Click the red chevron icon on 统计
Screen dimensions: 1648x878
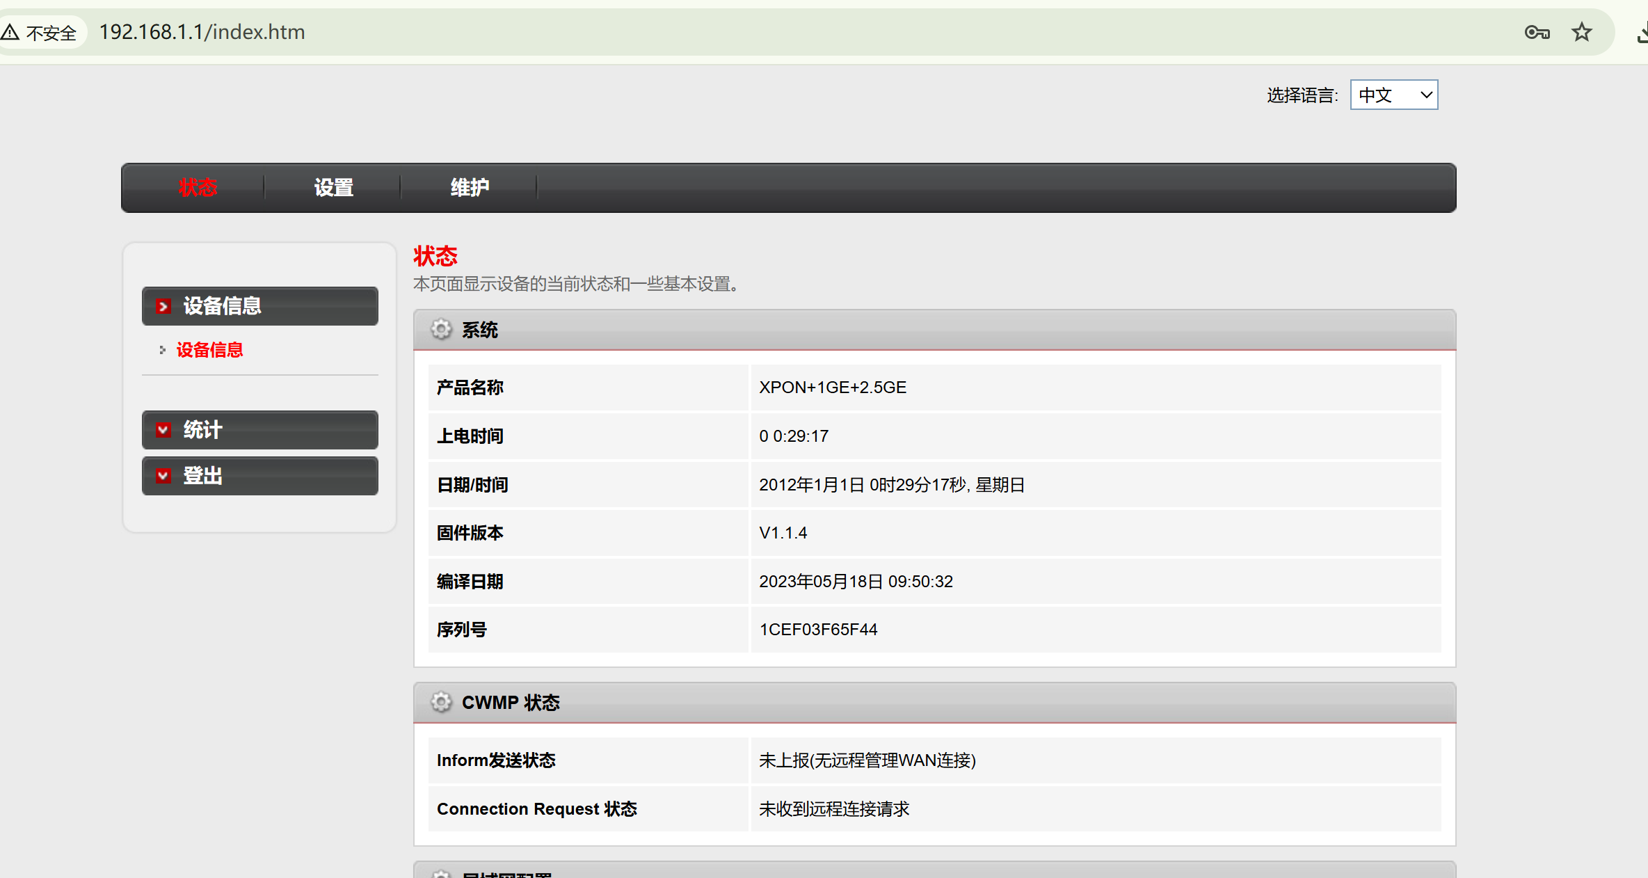(163, 430)
